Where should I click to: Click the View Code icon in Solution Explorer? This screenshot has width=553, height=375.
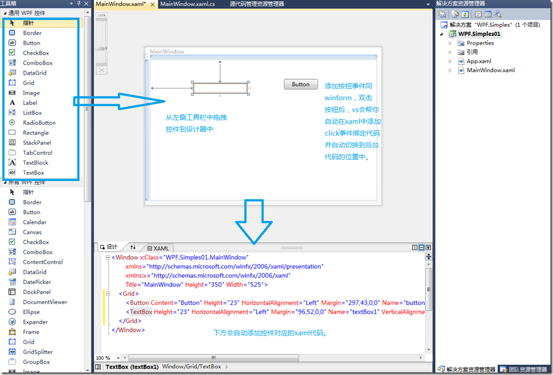[x=478, y=14]
